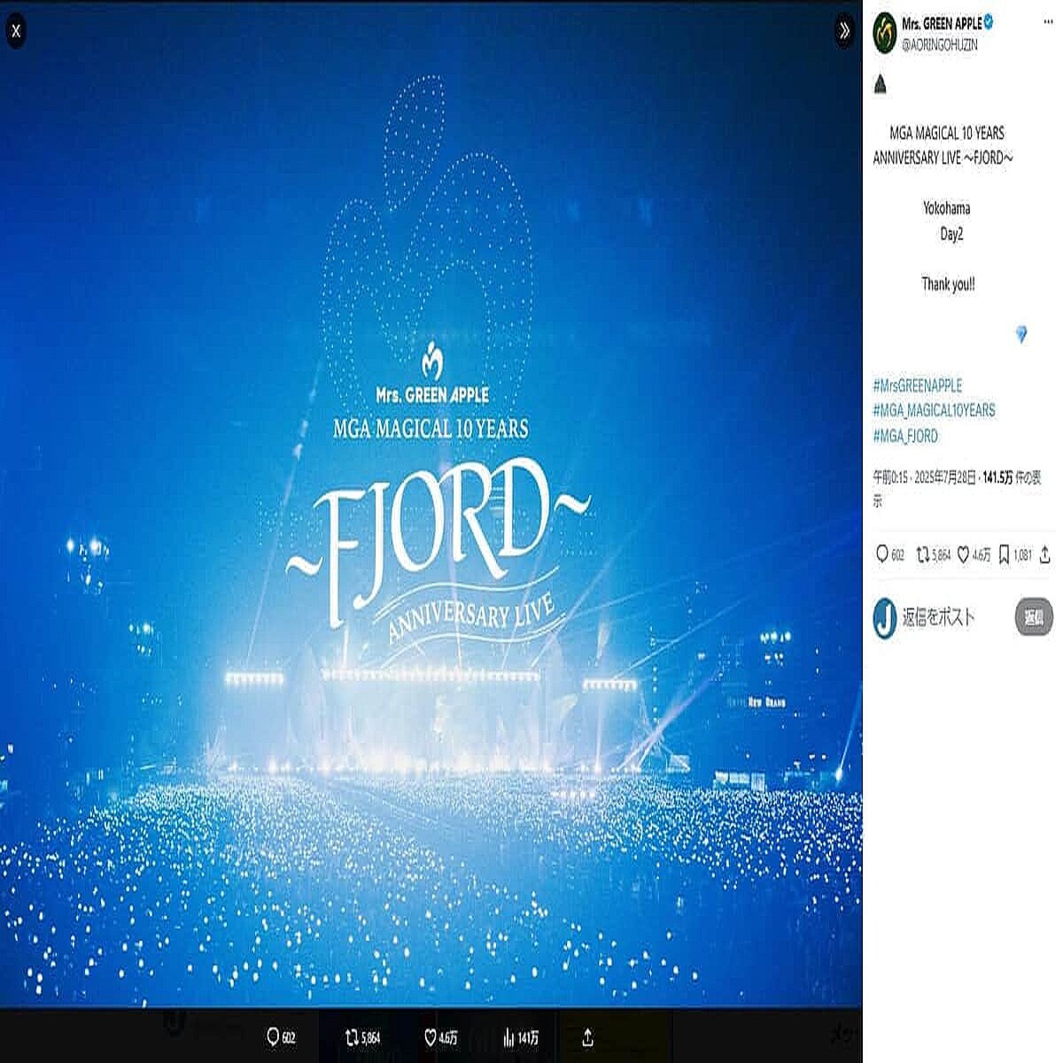
Task: Click the @AORINGOHUZIN handle
Action: point(939,44)
